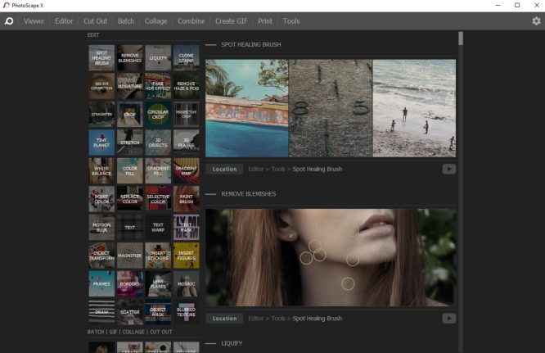The height and width of the screenshot is (353, 545).
Task: Open the Color Fill tile
Action: (x=129, y=170)
